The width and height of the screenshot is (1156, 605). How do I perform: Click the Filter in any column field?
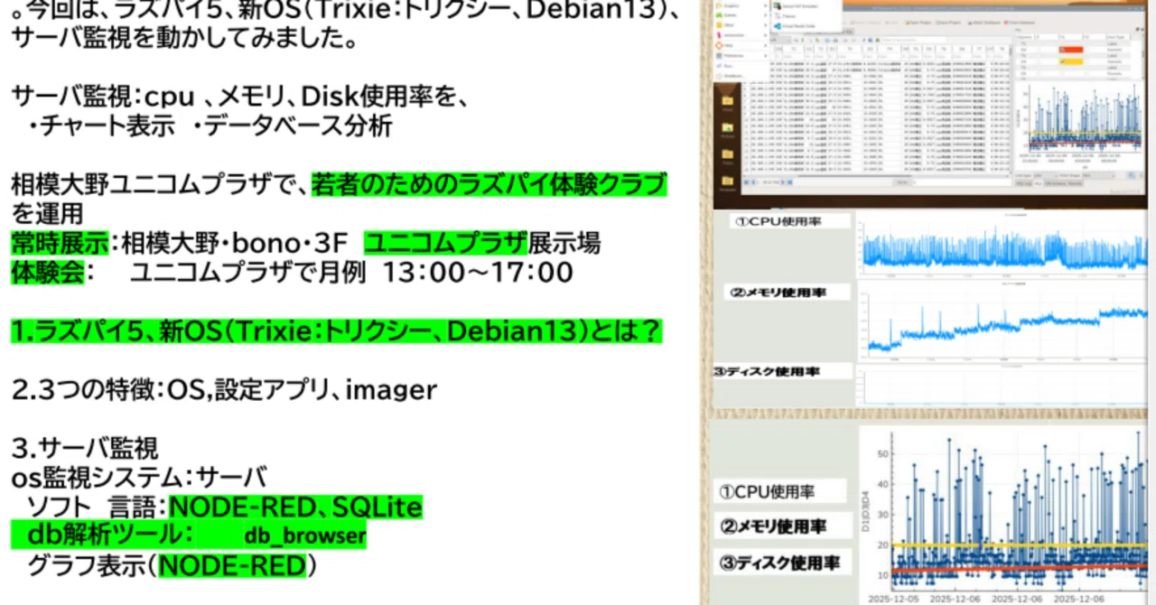point(914,41)
